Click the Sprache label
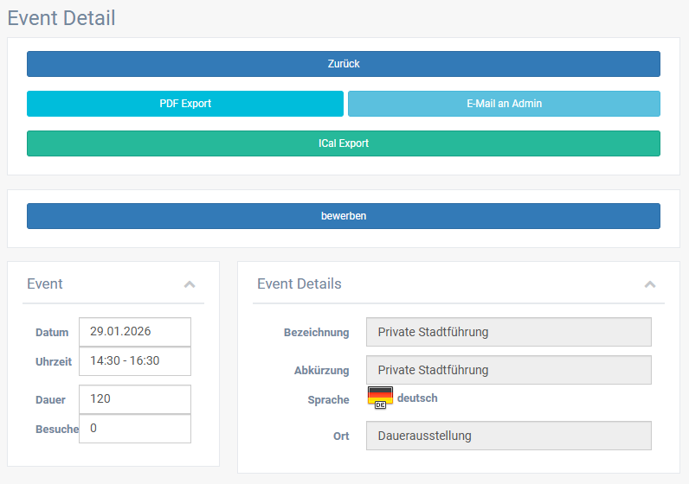 click(328, 400)
